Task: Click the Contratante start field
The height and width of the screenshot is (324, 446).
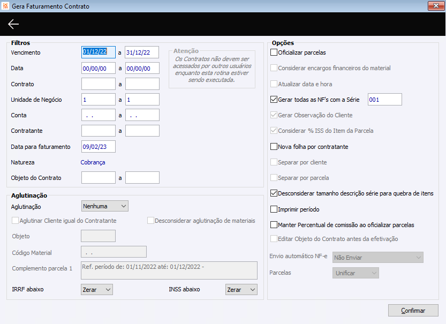Action: pos(99,131)
